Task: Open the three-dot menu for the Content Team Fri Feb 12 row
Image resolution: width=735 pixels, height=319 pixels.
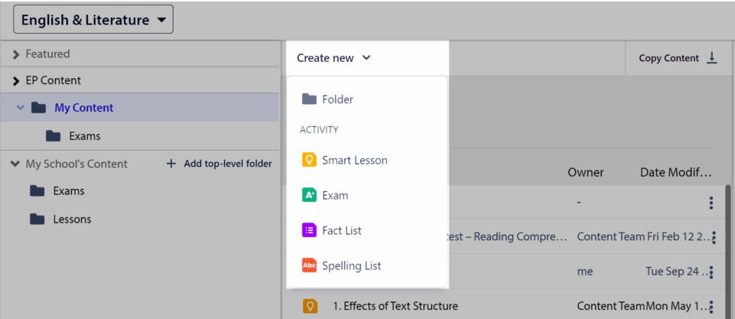Action: tap(714, 237)
